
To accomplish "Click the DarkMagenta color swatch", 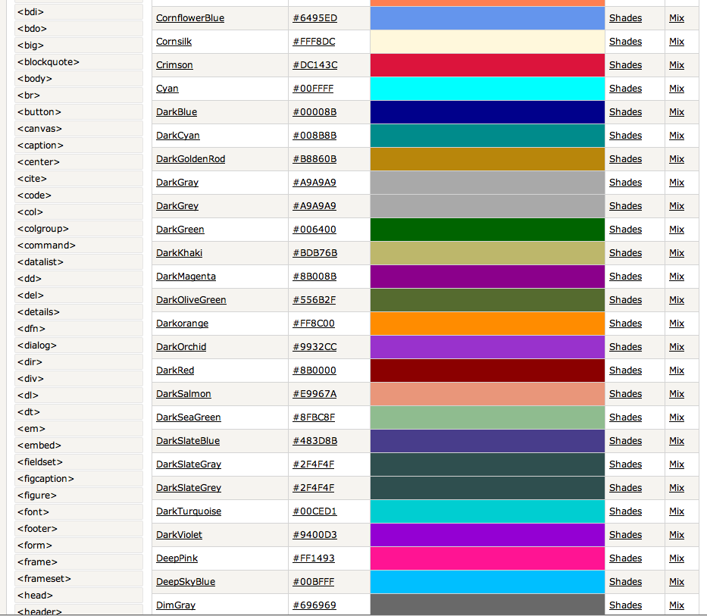I will click(487, 277).
